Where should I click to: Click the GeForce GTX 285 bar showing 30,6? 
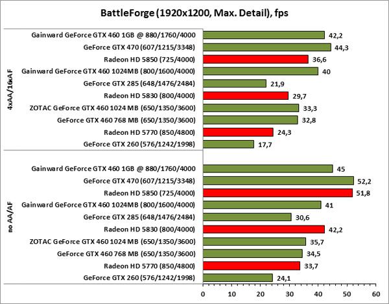pos(247,217)
